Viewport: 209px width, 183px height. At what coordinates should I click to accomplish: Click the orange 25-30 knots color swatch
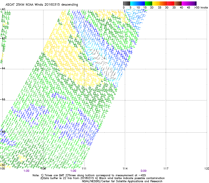point(163,3)
